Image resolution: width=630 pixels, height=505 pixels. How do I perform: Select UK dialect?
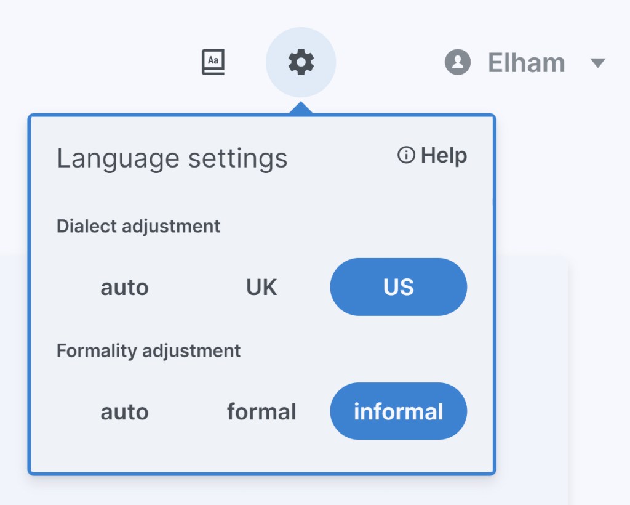click(x=261, y=287)
